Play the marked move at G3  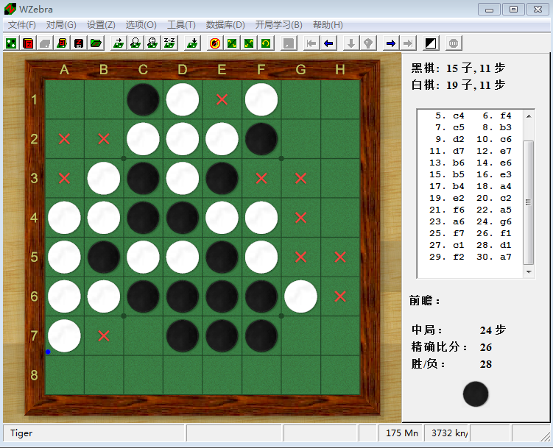point(301,179)
